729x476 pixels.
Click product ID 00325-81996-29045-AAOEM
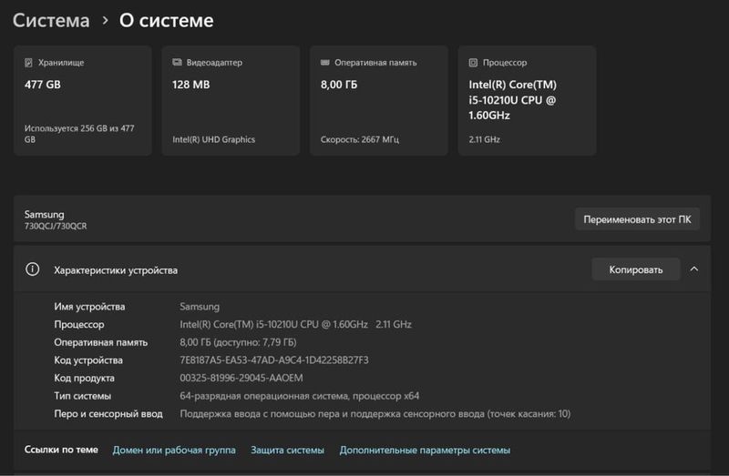pos(241,378)
